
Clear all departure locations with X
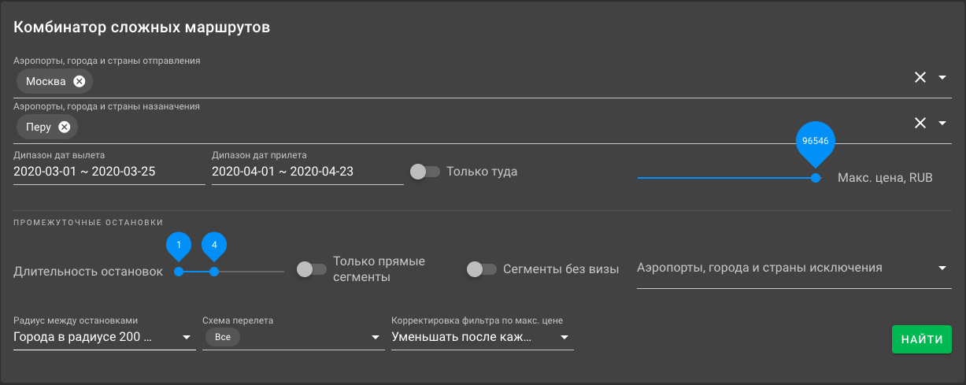(920, 77)
